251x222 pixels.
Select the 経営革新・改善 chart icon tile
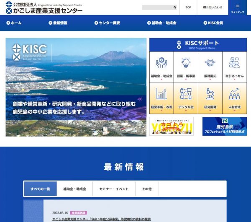point(161,98)
